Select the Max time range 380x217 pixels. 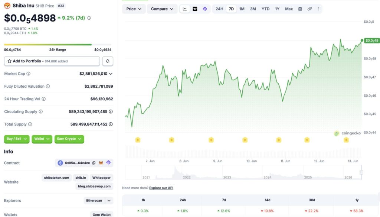coord(289,9)
